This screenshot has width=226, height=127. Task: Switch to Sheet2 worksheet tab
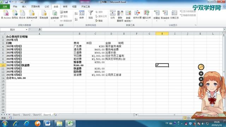(x=27, y=115)
